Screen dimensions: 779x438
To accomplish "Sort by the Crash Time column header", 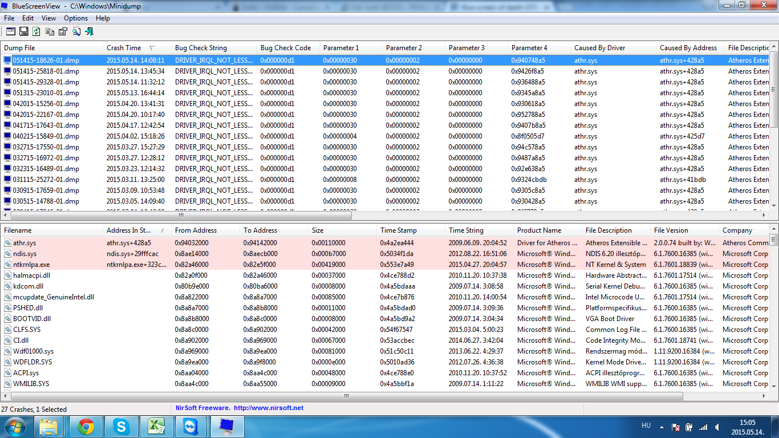I will tap(137, 48).
